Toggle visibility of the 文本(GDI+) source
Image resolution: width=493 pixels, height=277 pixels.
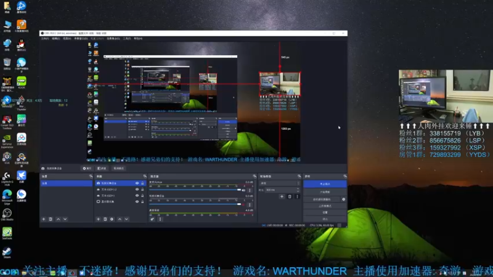click(137, 195)
